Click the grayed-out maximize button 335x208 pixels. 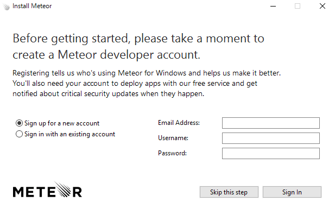point(298,6)
